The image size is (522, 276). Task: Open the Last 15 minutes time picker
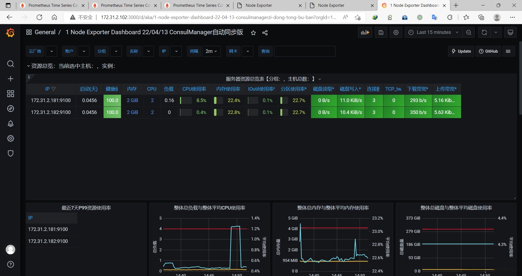coord(434,33)
